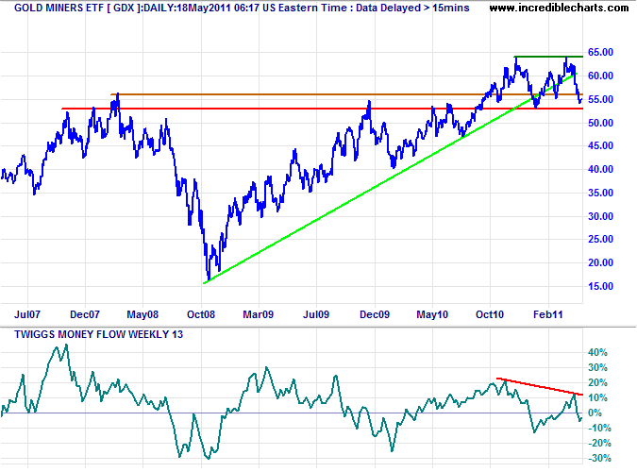
Task: Click the 45.00 price axis label
Action: (600, 145)
